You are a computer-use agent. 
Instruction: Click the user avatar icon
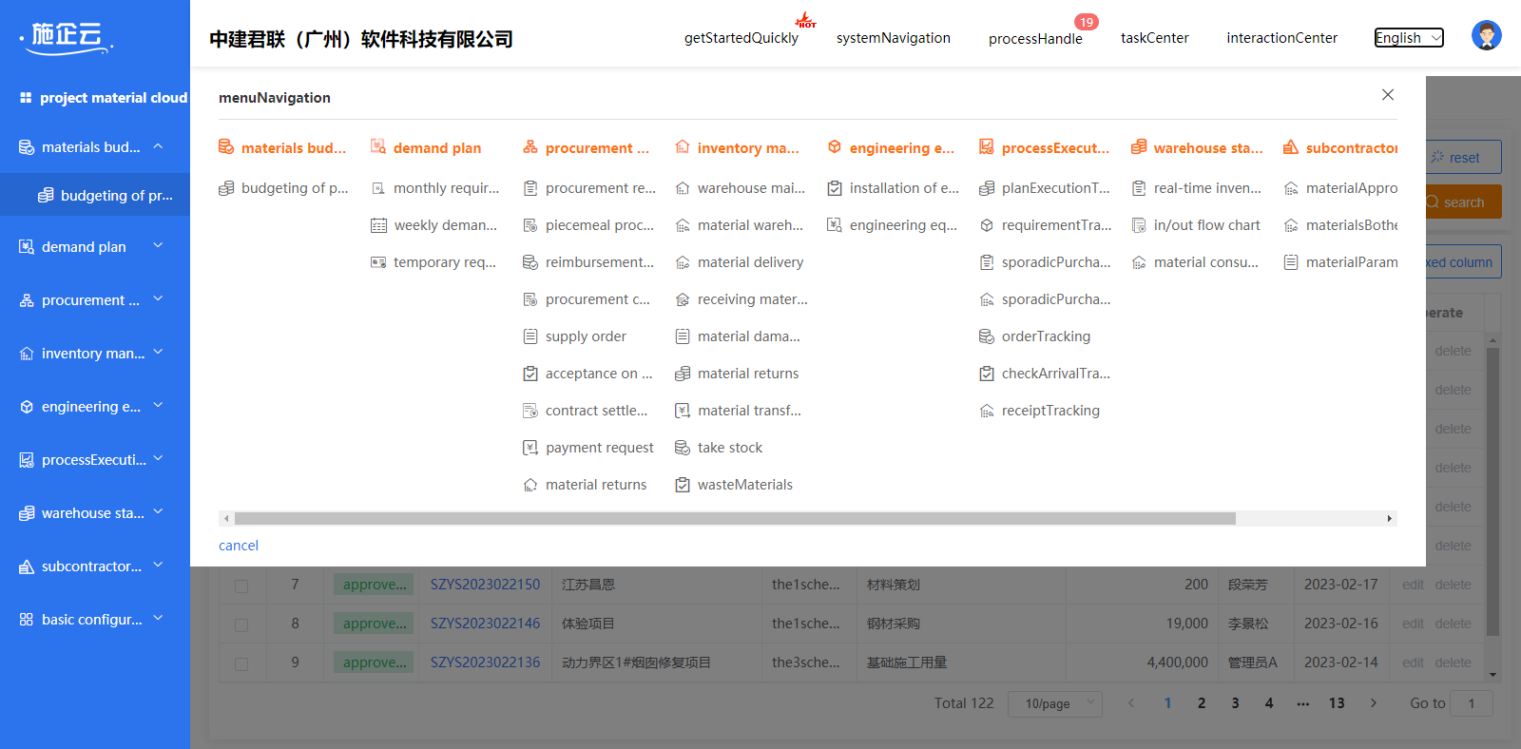tap(1486, 35)
